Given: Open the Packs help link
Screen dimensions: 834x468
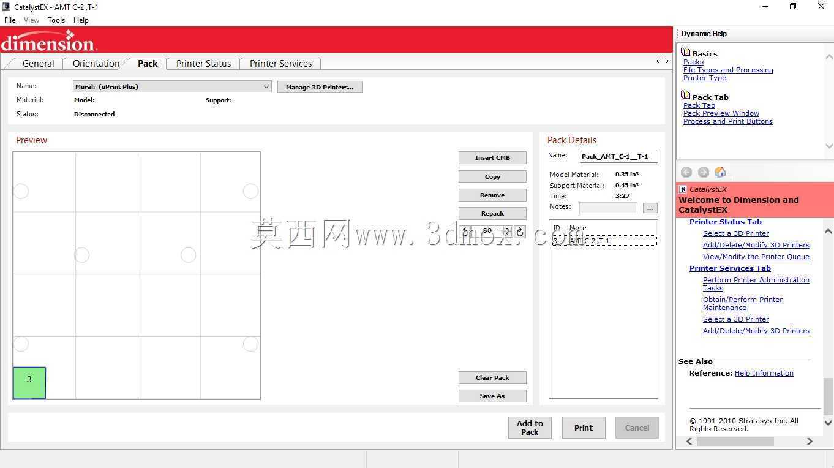Looking at the screenshot, I should pyautogui.click(x=693, y=62).
